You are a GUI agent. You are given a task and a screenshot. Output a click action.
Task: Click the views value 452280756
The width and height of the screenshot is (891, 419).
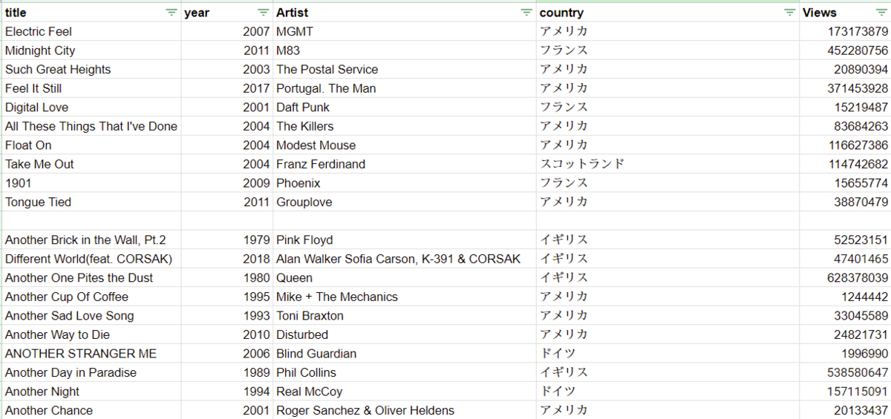click(x=845, y=50)
